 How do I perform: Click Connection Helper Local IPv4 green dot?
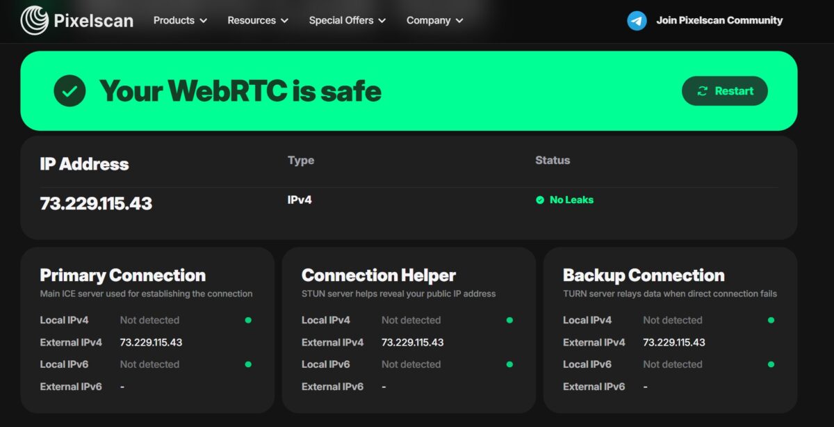pos(509,321)
